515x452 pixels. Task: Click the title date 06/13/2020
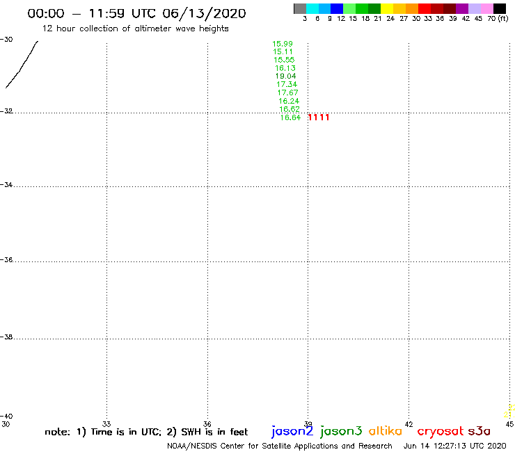[204, 13]
